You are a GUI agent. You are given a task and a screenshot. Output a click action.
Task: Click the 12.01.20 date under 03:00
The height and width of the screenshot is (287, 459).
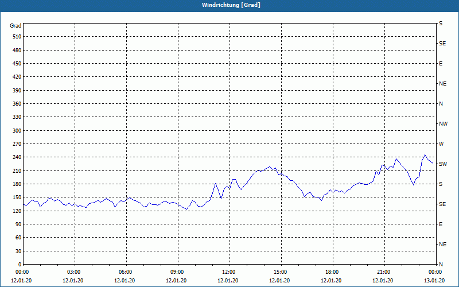73,281
